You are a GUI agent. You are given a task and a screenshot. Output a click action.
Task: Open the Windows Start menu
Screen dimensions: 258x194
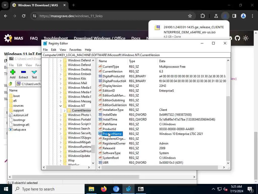tap(6, 189)
